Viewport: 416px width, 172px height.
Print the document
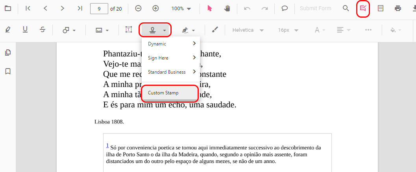(x=398, y=9)
